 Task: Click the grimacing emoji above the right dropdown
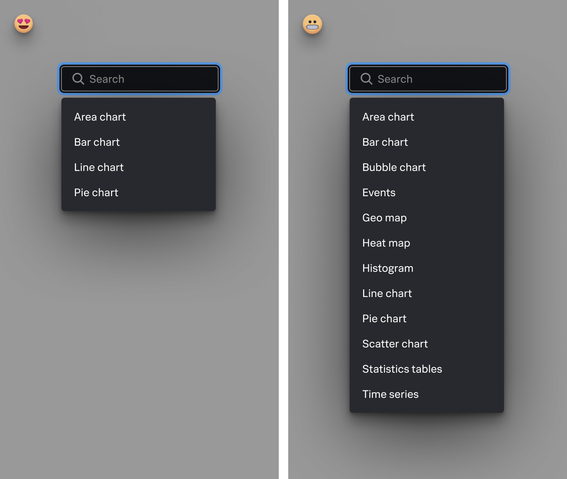point(312,24)
